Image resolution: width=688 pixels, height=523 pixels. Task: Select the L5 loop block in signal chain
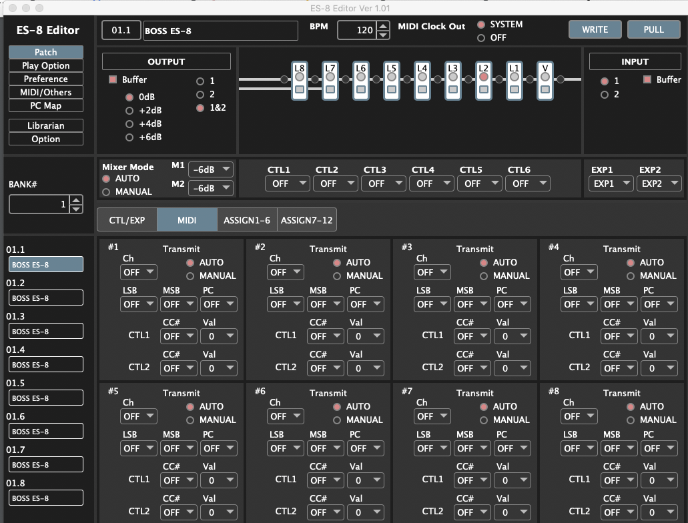coord(392,80)
